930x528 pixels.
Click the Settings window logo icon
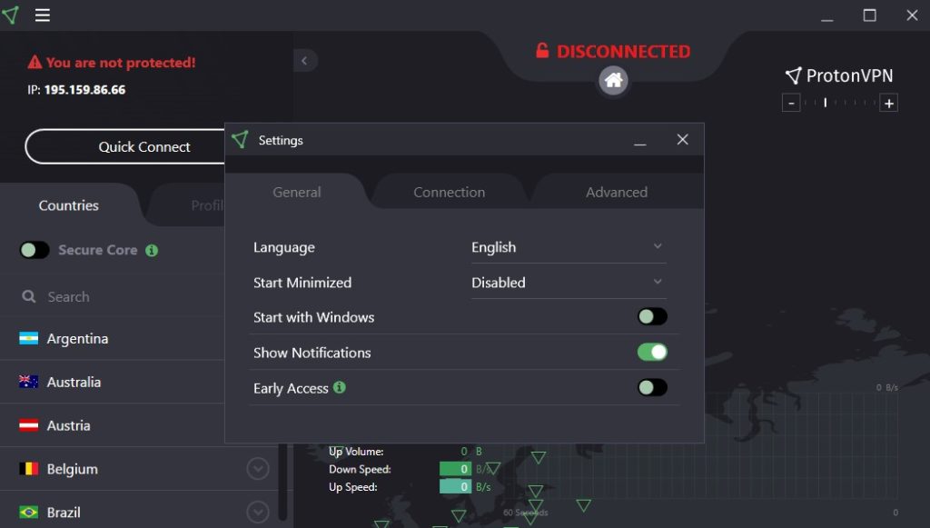(x=240, y=140)
